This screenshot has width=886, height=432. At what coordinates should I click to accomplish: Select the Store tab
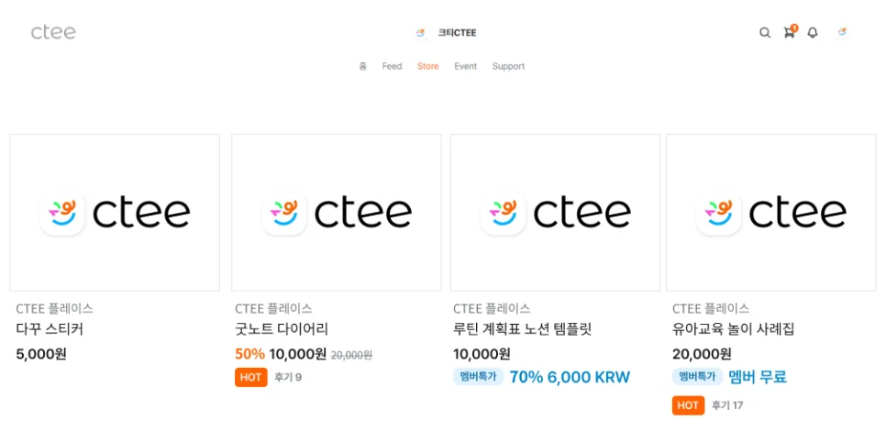point(427,66)
